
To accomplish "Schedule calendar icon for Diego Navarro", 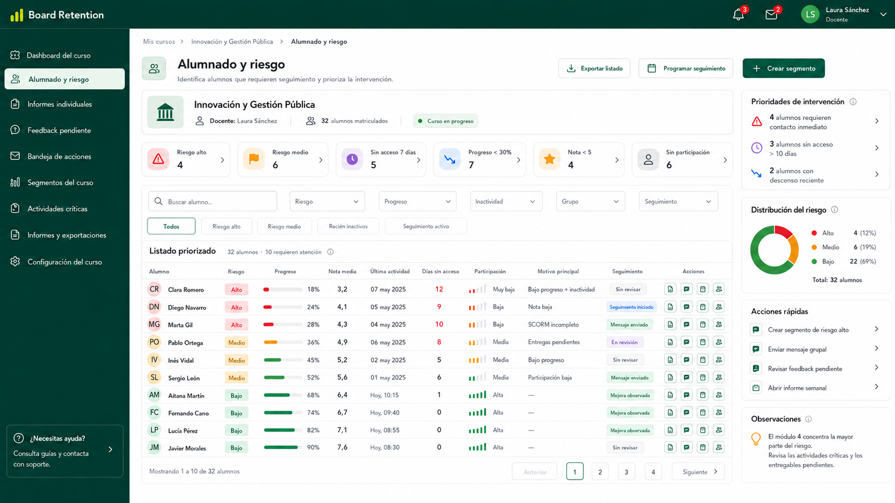I will [703, 307].
